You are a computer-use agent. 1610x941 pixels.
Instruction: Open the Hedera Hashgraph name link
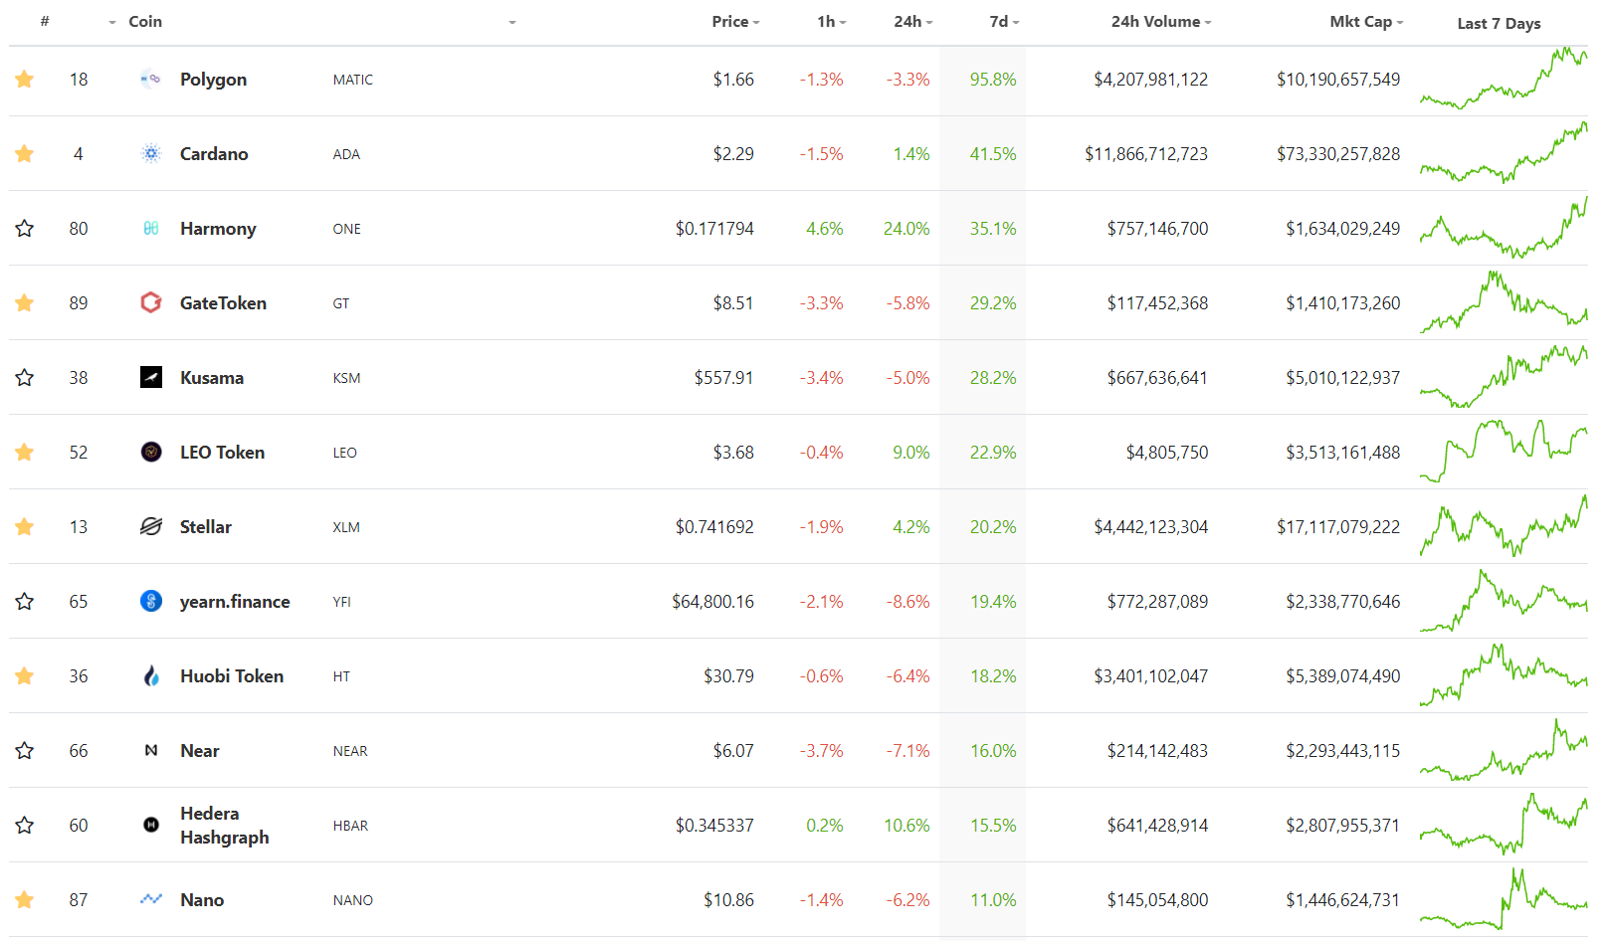tap(224, 825)
